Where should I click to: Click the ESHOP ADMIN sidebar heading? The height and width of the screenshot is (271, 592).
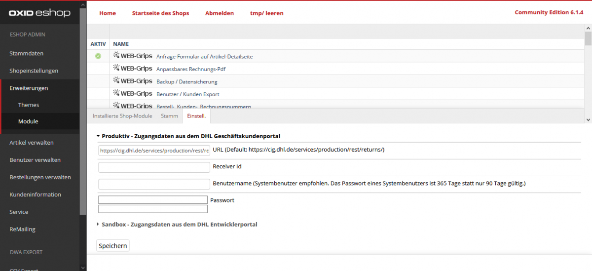(28, 35)
